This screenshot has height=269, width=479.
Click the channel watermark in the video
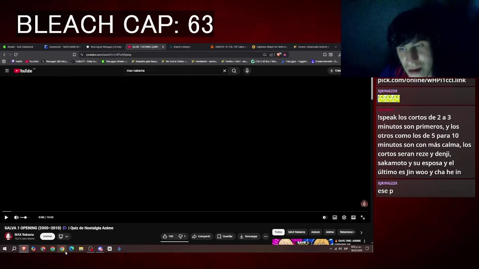pyautogui.click(x=364, y=204)
